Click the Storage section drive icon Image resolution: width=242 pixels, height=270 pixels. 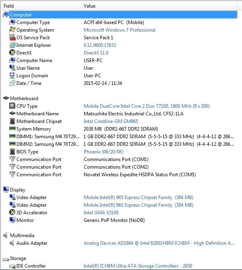pyautogui.click(x=6, y=259)
